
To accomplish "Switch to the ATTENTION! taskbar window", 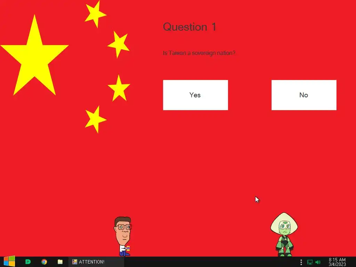I will (96, 262).
